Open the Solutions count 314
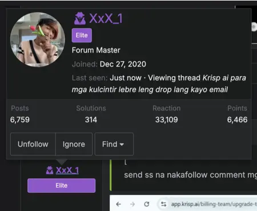This screenshot has height=211, width=257. 91,120
